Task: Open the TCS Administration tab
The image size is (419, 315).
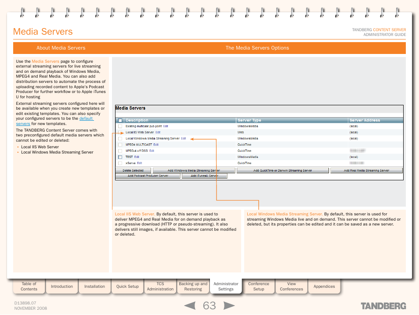Action: (x=160, y=286)
